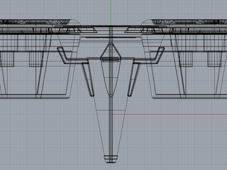Pick the first rectangular block in the right hull
This screenshot has height=170, width=227.
(x=185, y=59)
